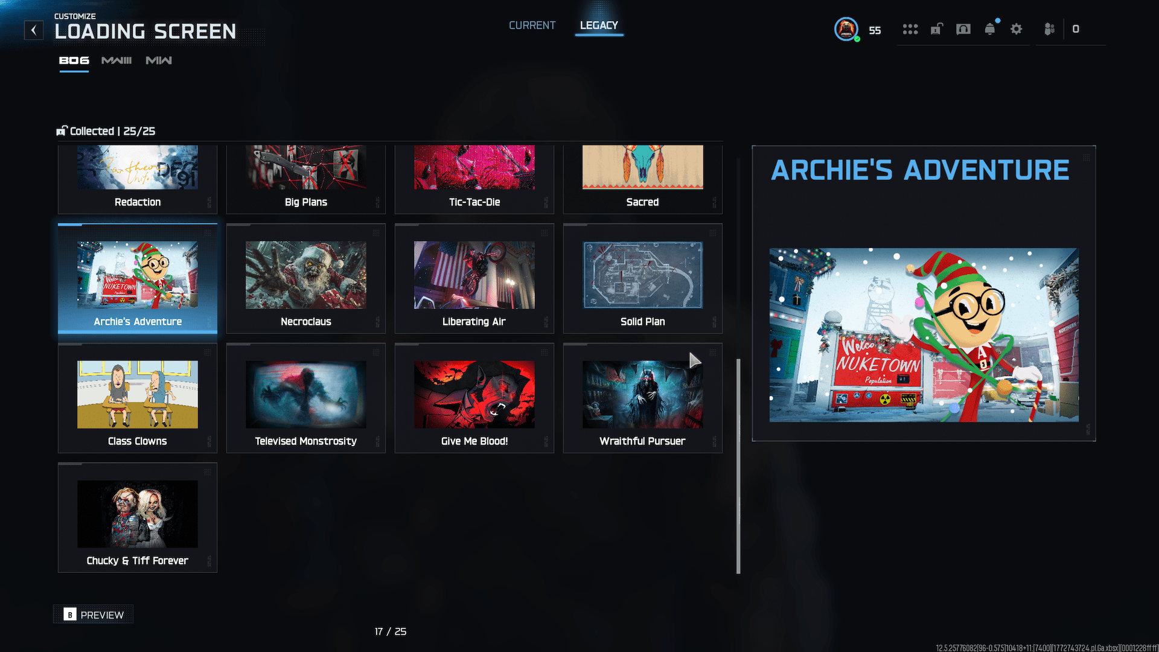
Task: Open the settings gear
Action: [1017, 29]
